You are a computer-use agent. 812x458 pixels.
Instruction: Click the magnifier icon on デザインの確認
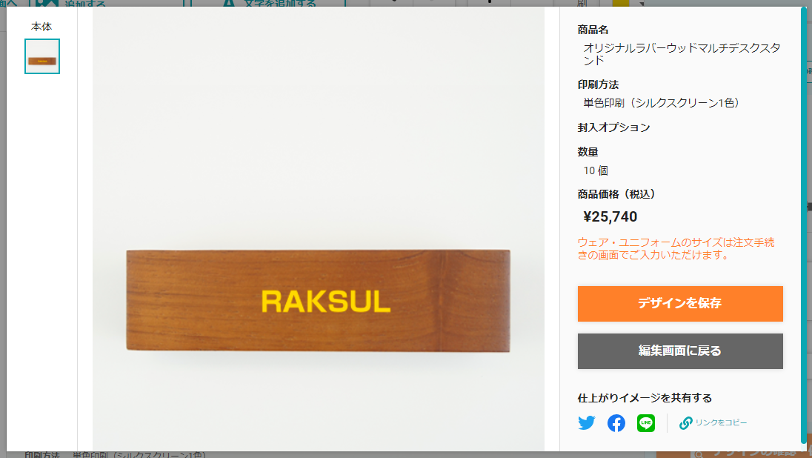(699, 454)
